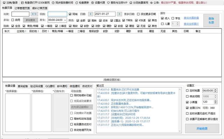Image resolution: width=224 pixels, height=139 pixels.
Task: Go to next date with right arrow
Action: coord(119,14)
